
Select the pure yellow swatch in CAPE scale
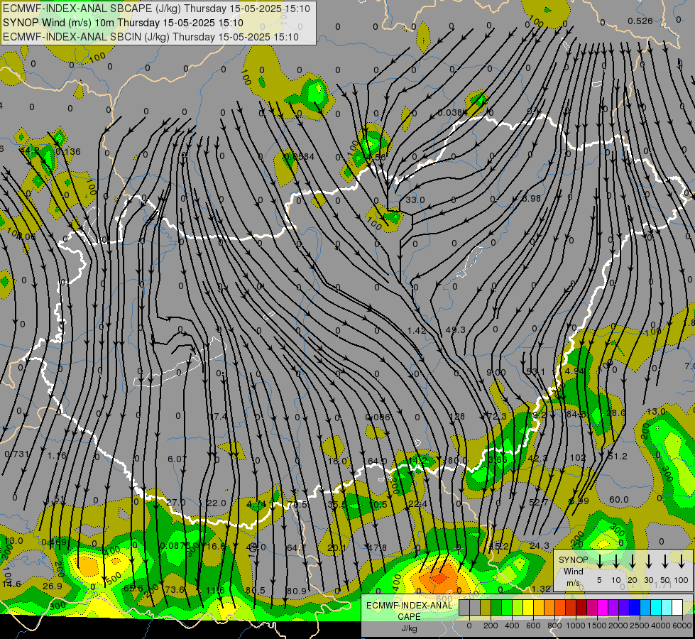[x=528, y=608]
